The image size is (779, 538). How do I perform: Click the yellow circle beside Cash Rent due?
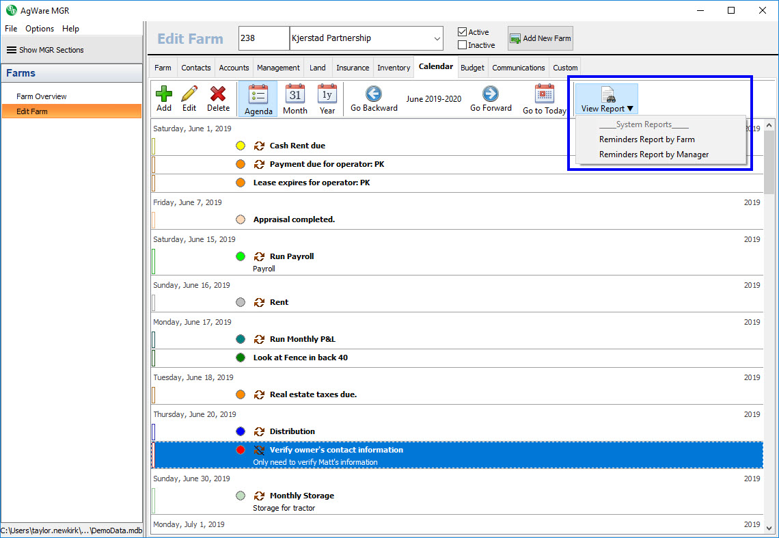(241, 146)
